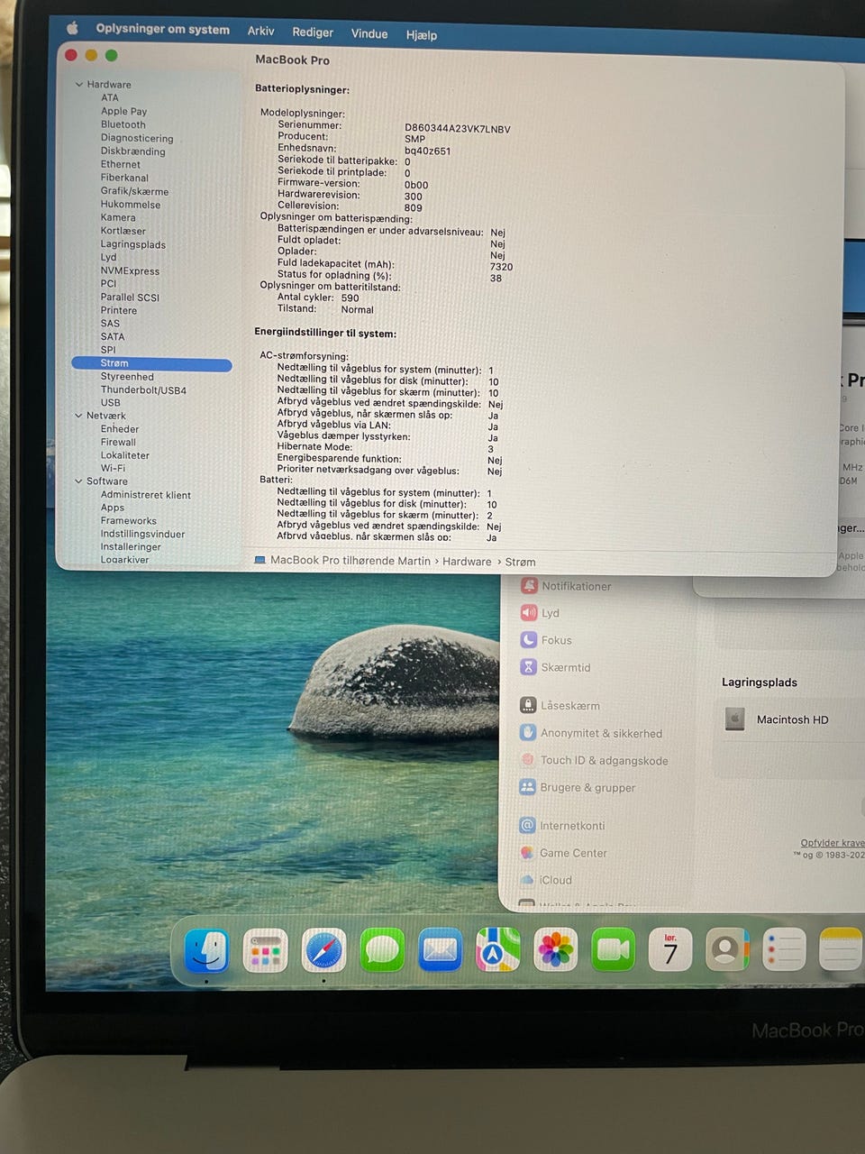This screenshot has width=865, height=1154.
Task: Open the Rediger menu
Action: click(x=313, y=32)
